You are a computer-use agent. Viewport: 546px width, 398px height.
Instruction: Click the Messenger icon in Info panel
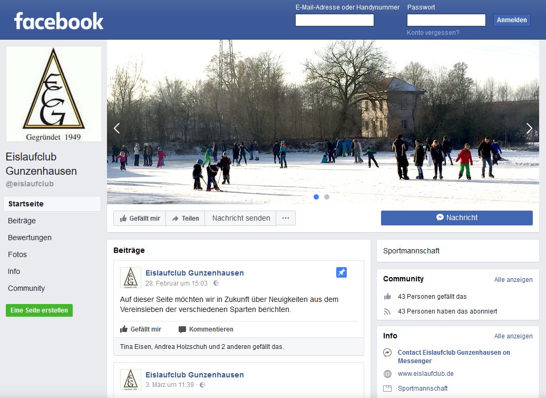click(387, 353)
